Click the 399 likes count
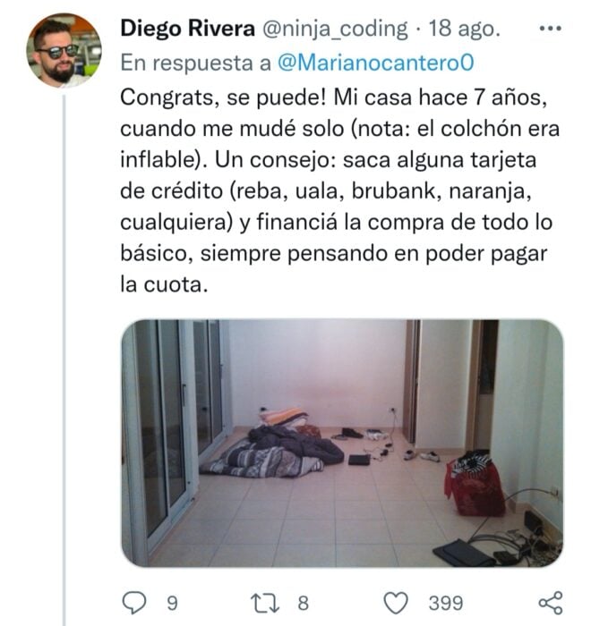This screenshot has width=591, height=626. pos(446,604)
